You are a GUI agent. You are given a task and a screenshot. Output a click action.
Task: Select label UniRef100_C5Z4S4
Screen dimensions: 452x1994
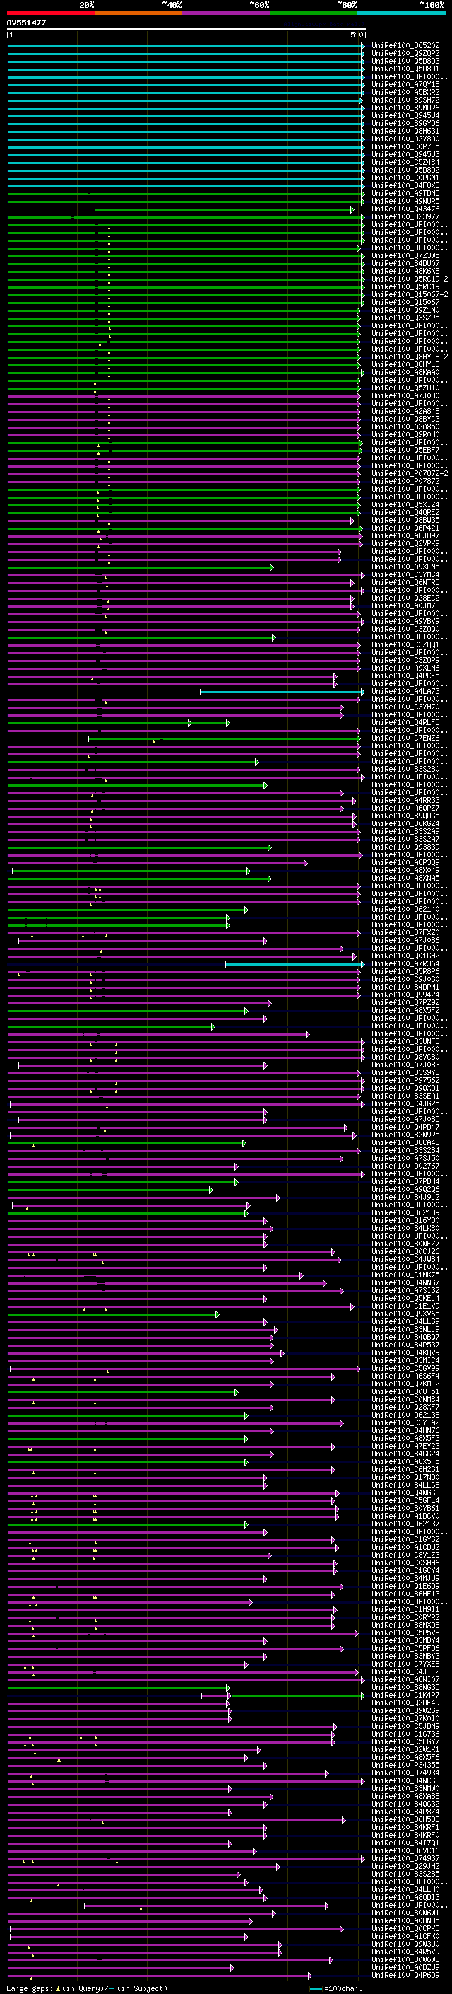click(x=405, y=163)
